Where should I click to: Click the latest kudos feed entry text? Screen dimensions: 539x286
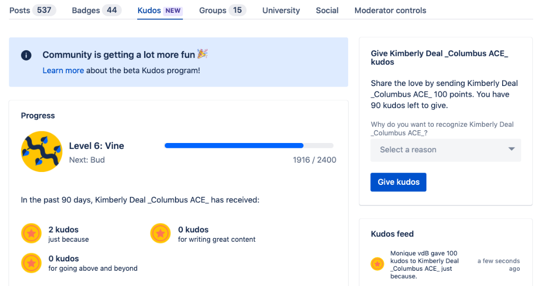tap(424, 265)
